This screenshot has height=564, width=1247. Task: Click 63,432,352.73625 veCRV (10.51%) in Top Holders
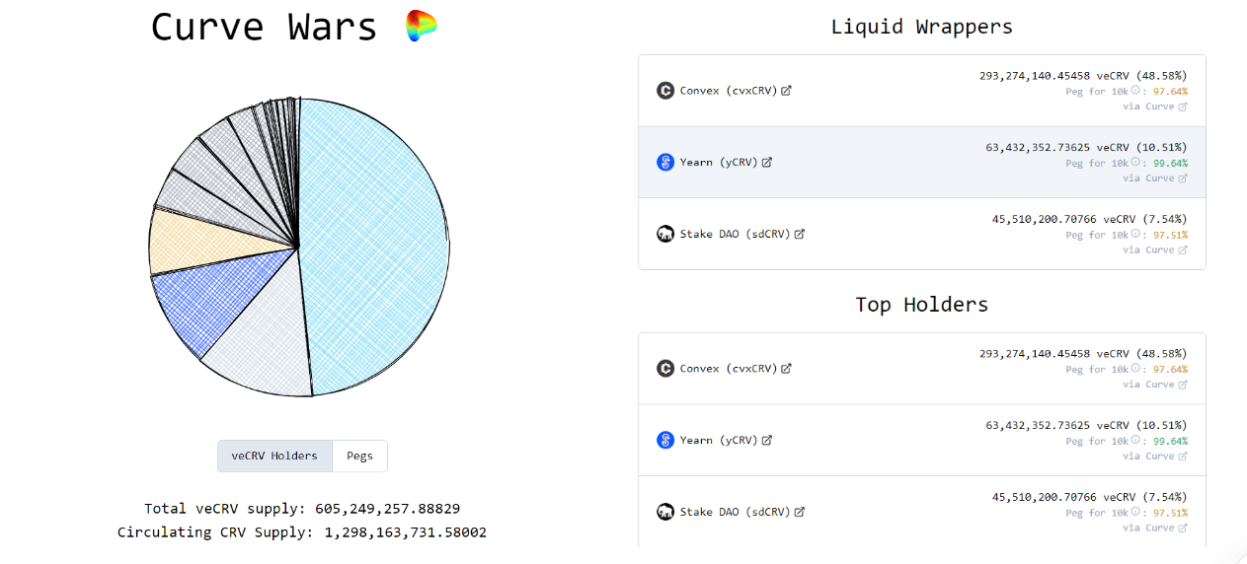[1086, 425]
